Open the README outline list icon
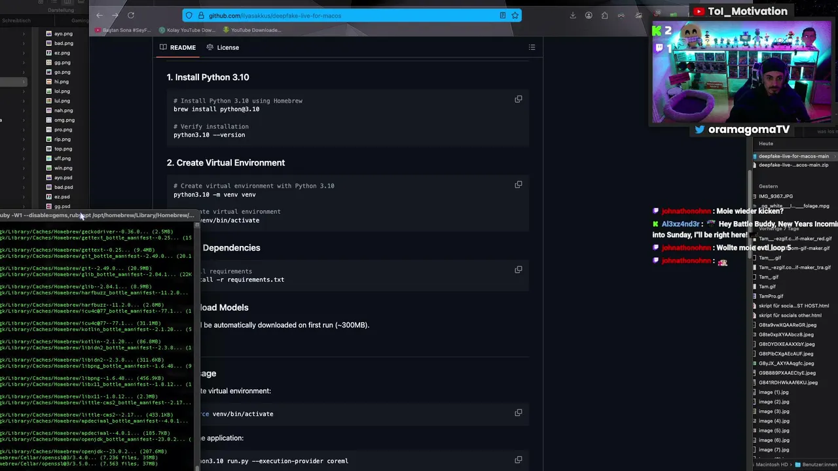The height and width of the screenshot is (471, 838). 532,47
